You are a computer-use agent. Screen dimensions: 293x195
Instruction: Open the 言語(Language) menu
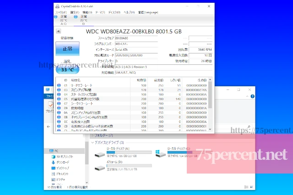tap(148, 12)
